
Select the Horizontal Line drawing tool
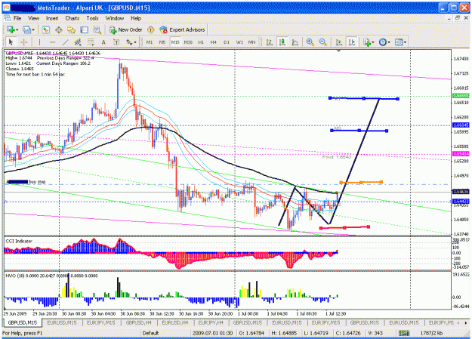(52, 42)
